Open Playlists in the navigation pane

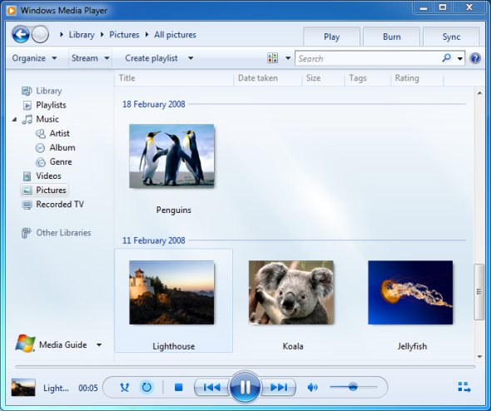[51, 105]
